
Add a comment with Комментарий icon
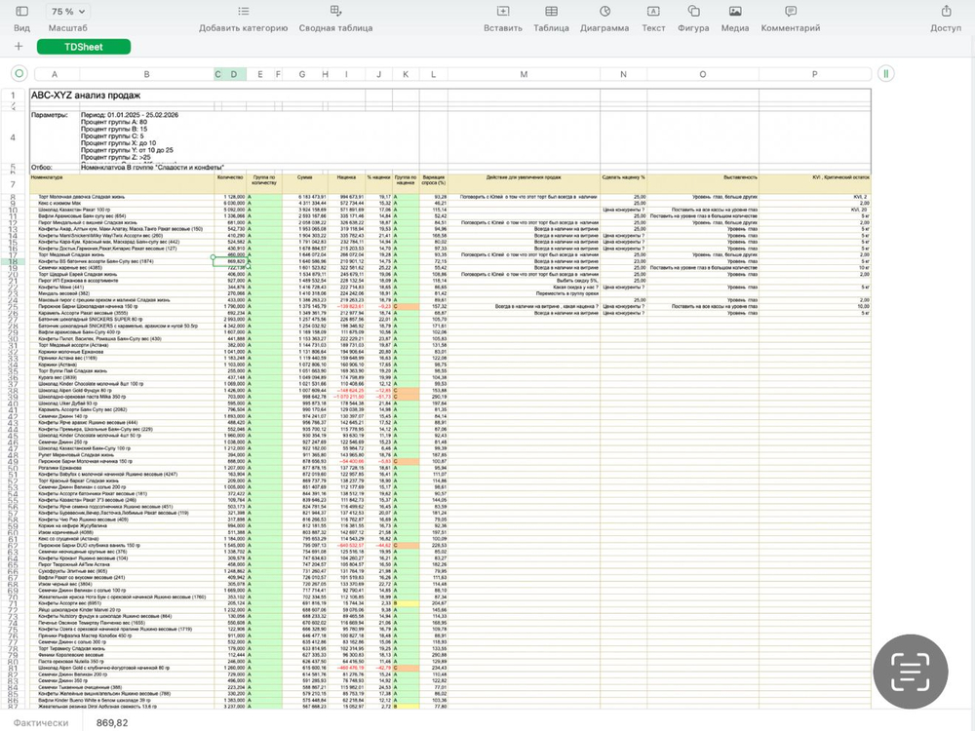(791, 12)
